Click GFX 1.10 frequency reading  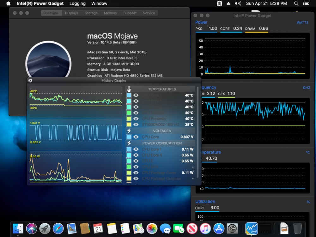pos(227,94)
